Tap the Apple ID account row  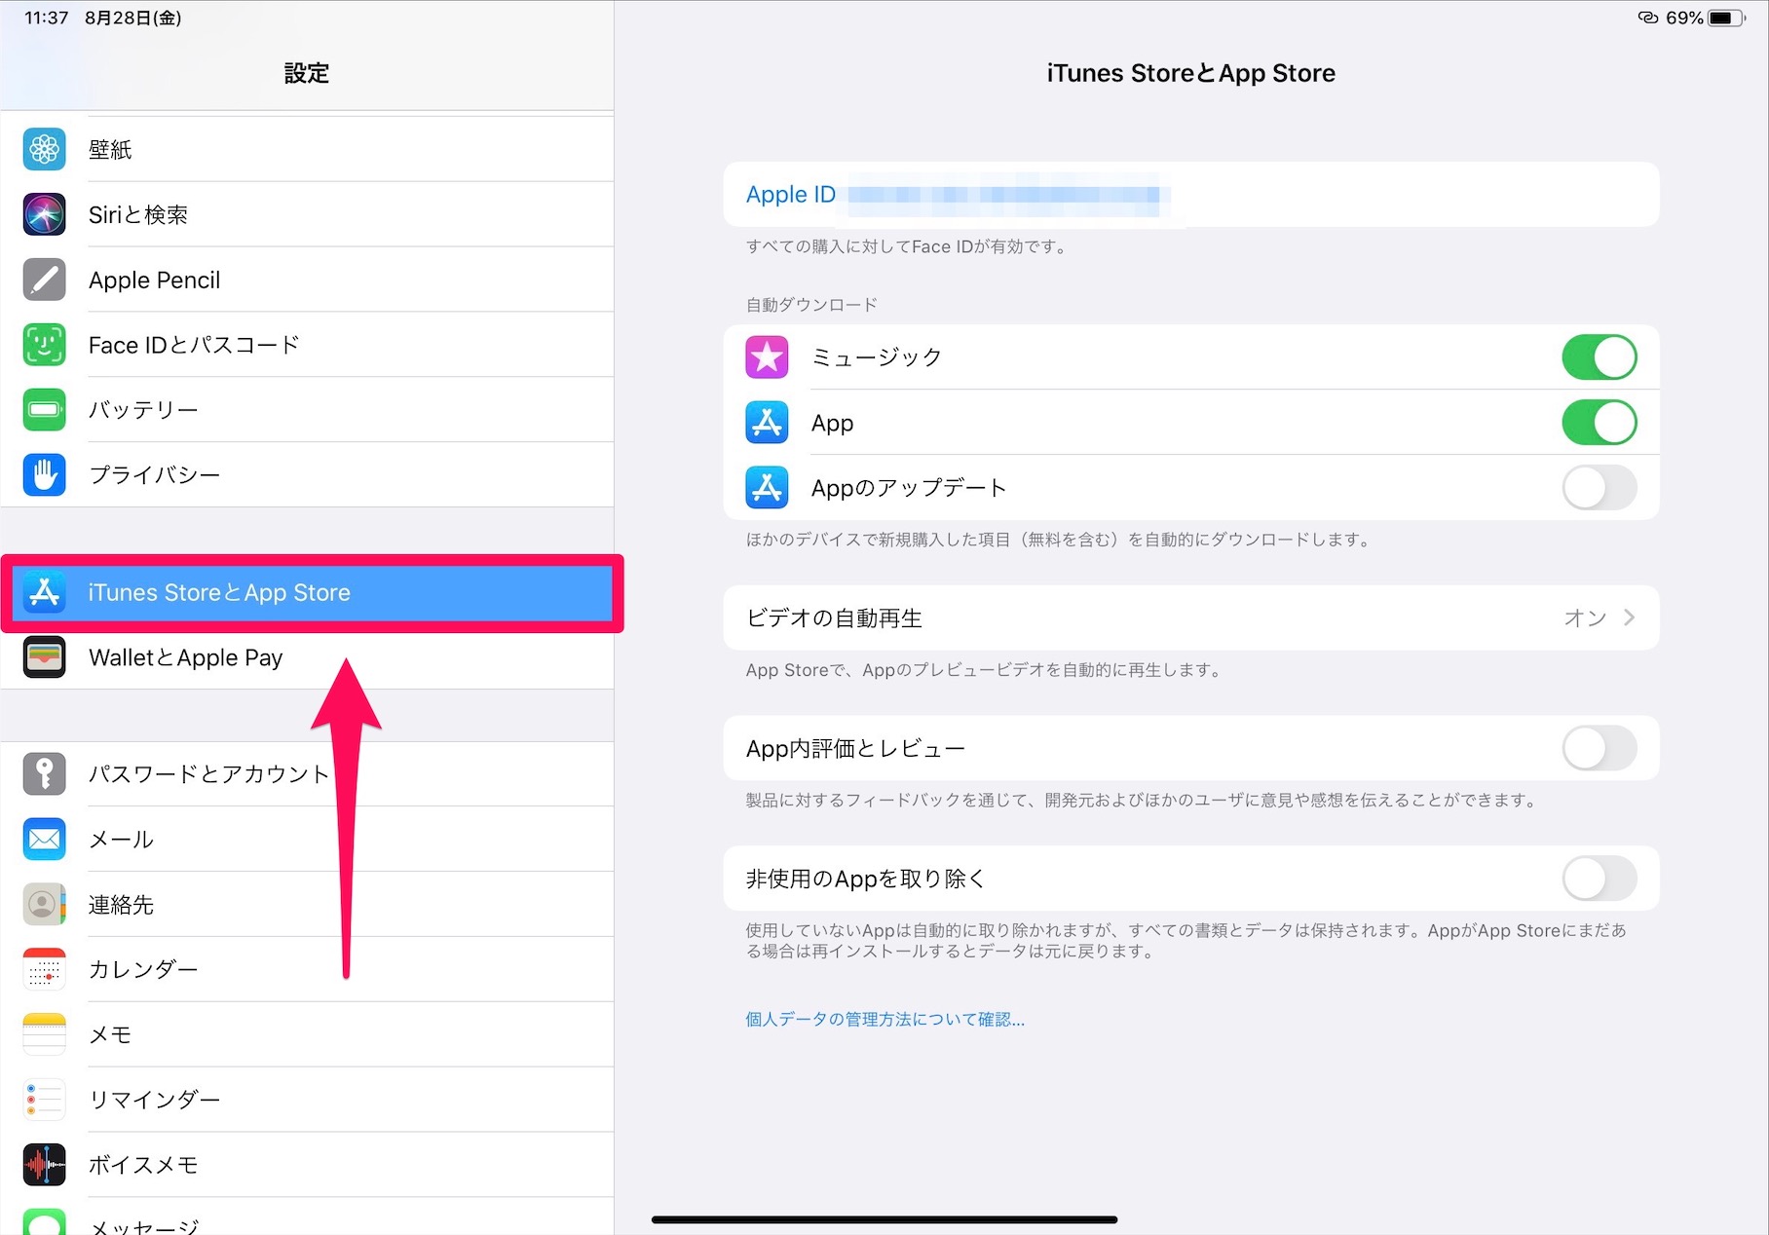tap(1191, 195)
